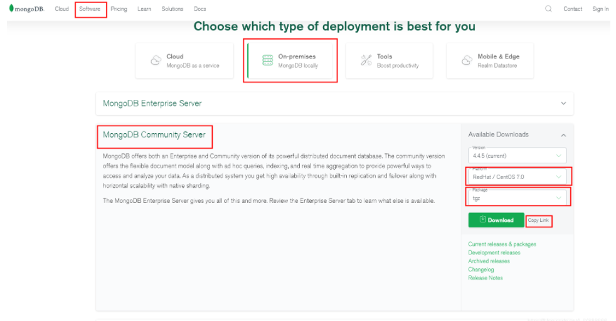The image size is (616, 321).
Task: Open the Learn menu
Action: click(x=144, y=9)
